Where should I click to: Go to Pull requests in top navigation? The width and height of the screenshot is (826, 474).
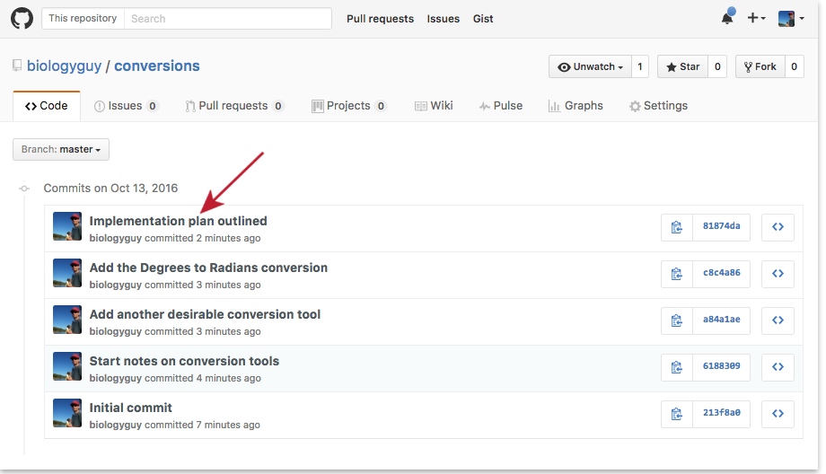(381, 19)
